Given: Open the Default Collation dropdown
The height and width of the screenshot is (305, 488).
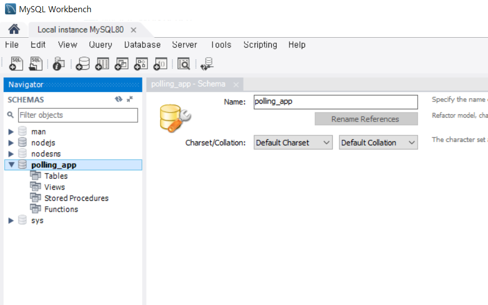Looking at the screenshot, I should (x=378, y=143).
